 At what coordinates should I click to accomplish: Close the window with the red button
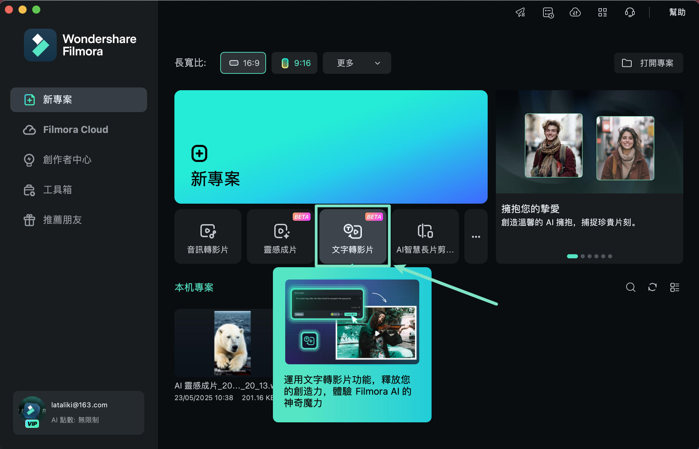click(x=9, y=10)
